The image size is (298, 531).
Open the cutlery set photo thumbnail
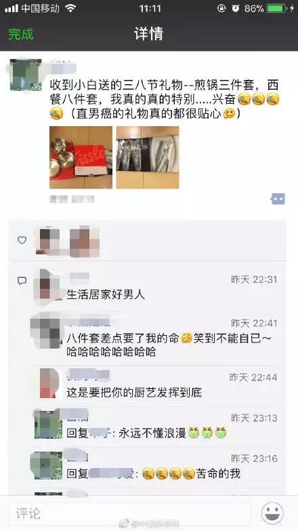point(148,157)
